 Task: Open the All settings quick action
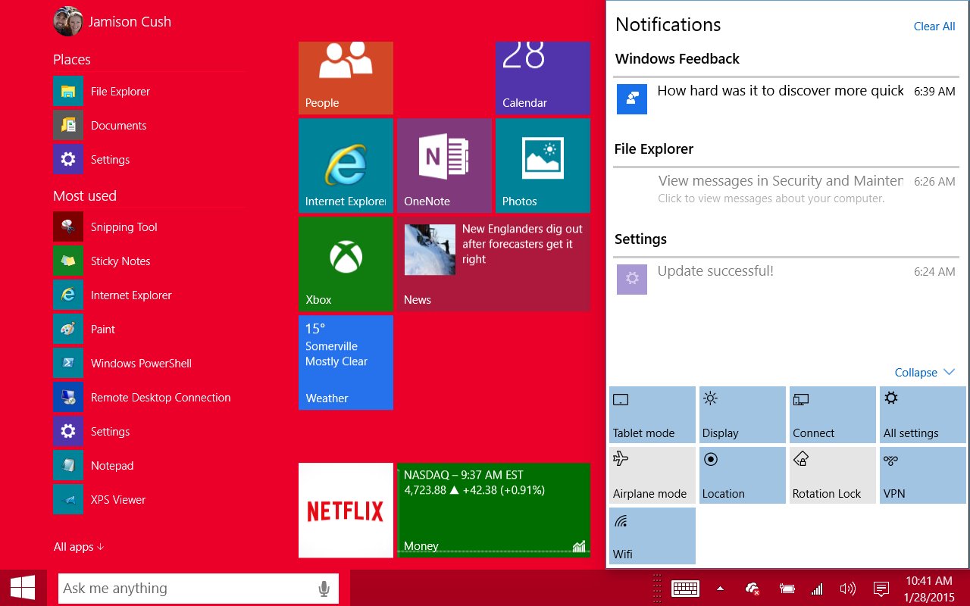point(923,415)
